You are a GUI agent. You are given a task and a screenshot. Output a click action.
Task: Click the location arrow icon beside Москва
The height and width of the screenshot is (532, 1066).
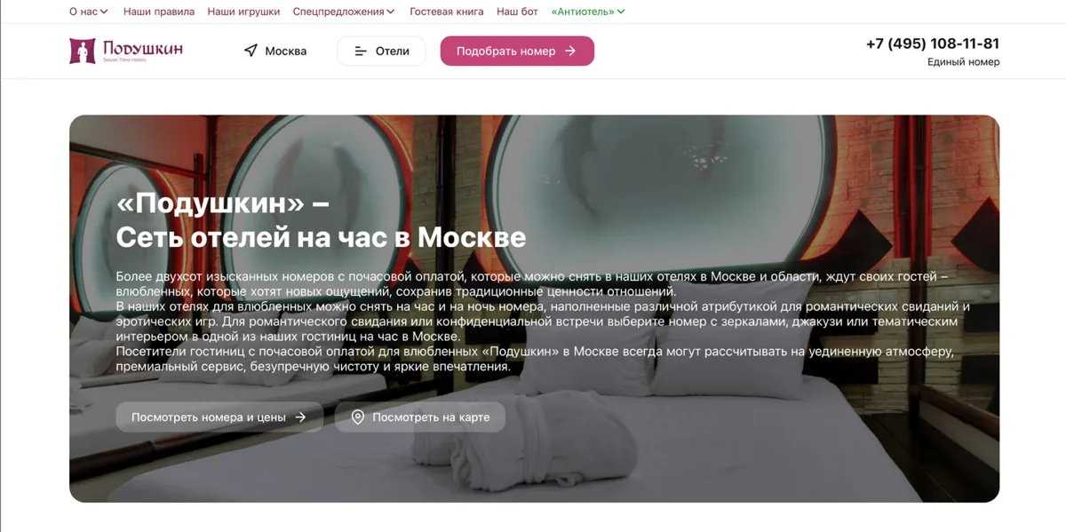(251, 51)
